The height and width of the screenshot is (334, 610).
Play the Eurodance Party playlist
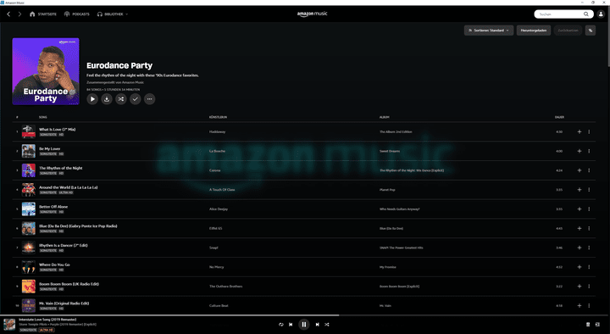click(x=92, y=99)
